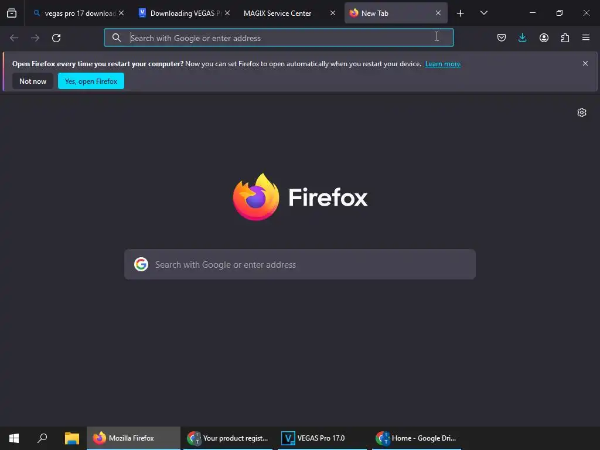This screenshot has width=600, height=450.
Task: Click the Google logo in search box
Action: pyautogui.click(x=141, y=264)
